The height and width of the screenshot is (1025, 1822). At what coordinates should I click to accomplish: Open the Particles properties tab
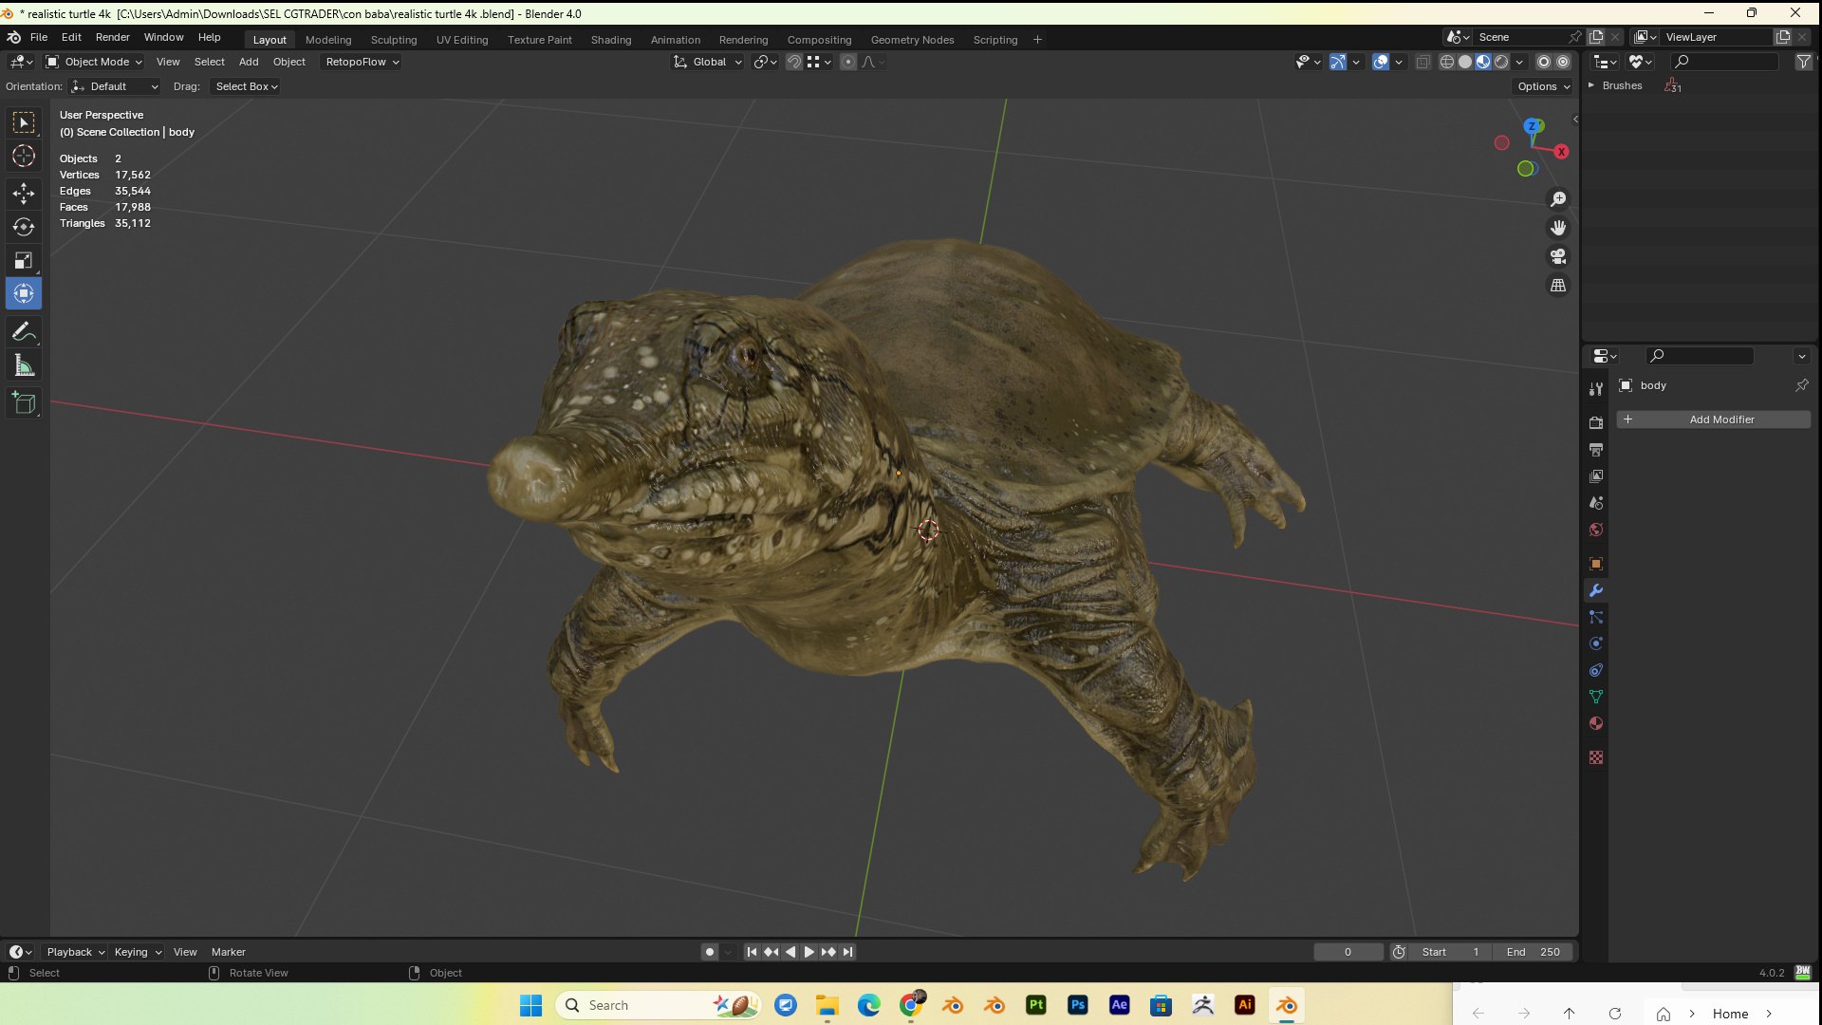tap(1596, 617)
